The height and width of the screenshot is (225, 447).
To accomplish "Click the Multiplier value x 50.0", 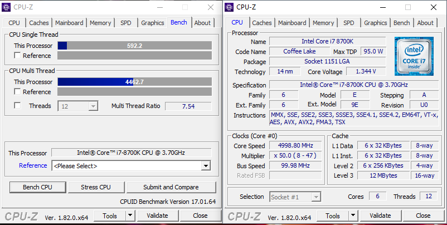I will (x=295, y=155).
